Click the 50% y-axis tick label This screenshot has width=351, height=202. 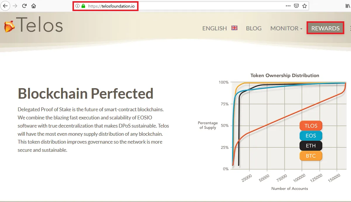224,126
